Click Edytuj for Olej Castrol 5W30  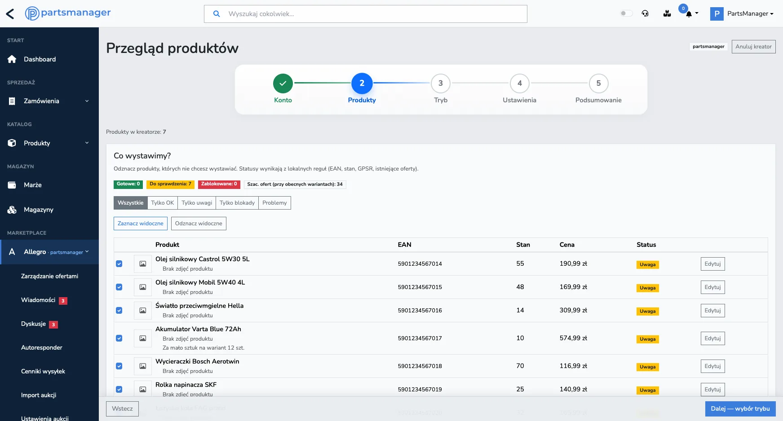[x=712, y=264]
